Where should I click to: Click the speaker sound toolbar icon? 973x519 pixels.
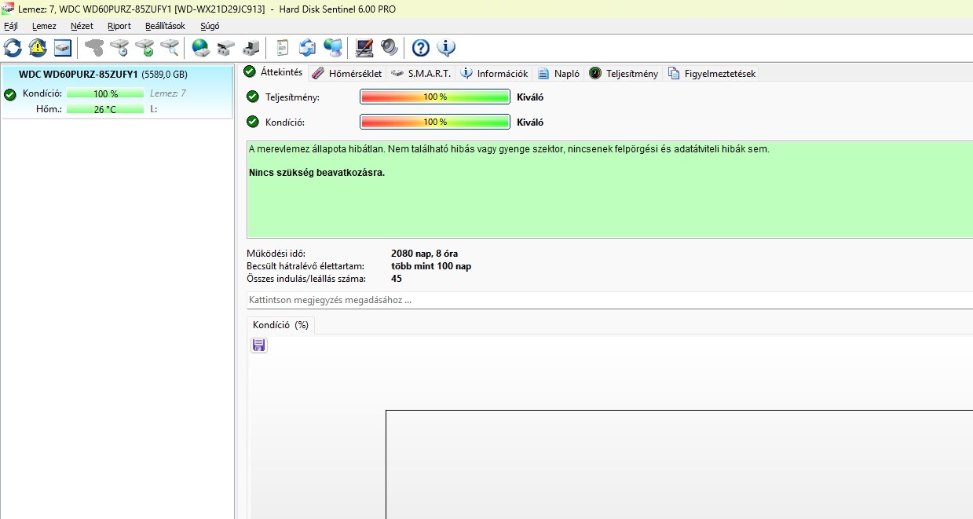pos(390,48)
